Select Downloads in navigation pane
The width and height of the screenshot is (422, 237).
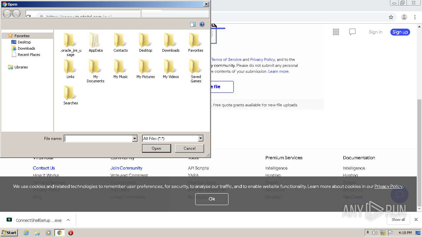(x=26, y=48)
